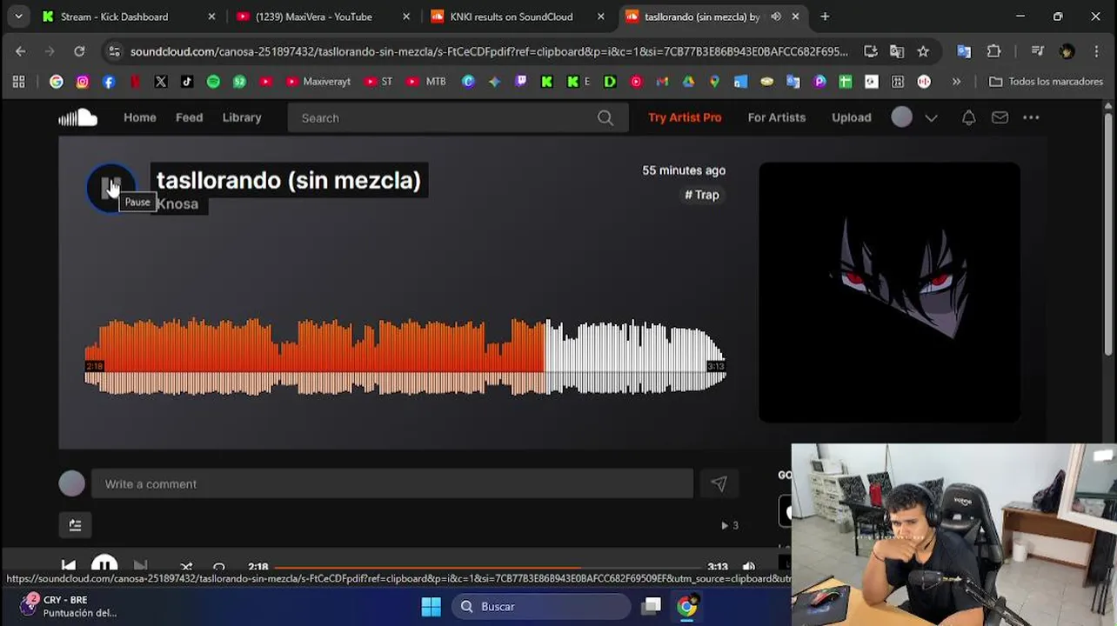Open Chrome profile avatar
This screenshot has width=1117, height=626.
[x=1067, y=51]
